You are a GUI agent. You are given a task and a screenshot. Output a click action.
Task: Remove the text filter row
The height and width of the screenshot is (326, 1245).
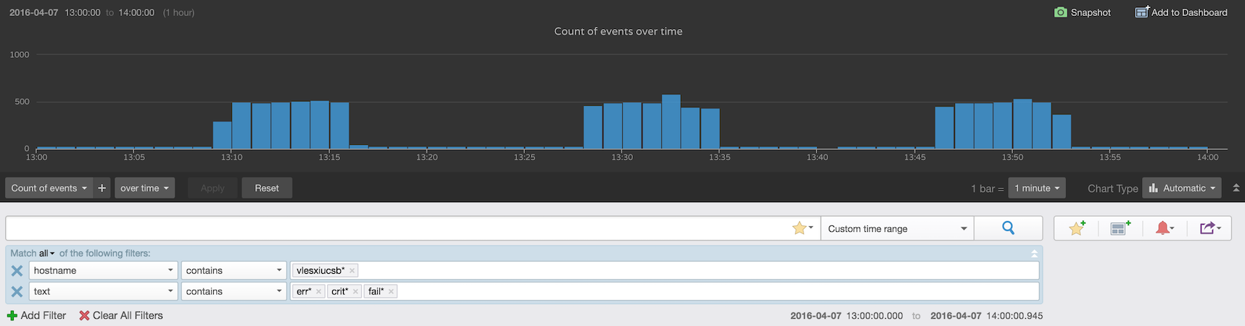click(17, 292)
